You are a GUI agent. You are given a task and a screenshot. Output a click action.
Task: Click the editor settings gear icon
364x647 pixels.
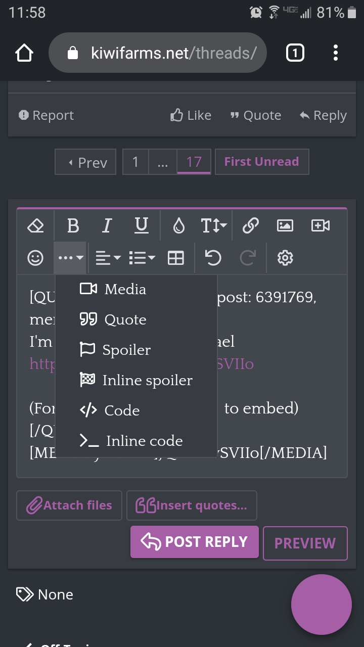coord(285,258)
